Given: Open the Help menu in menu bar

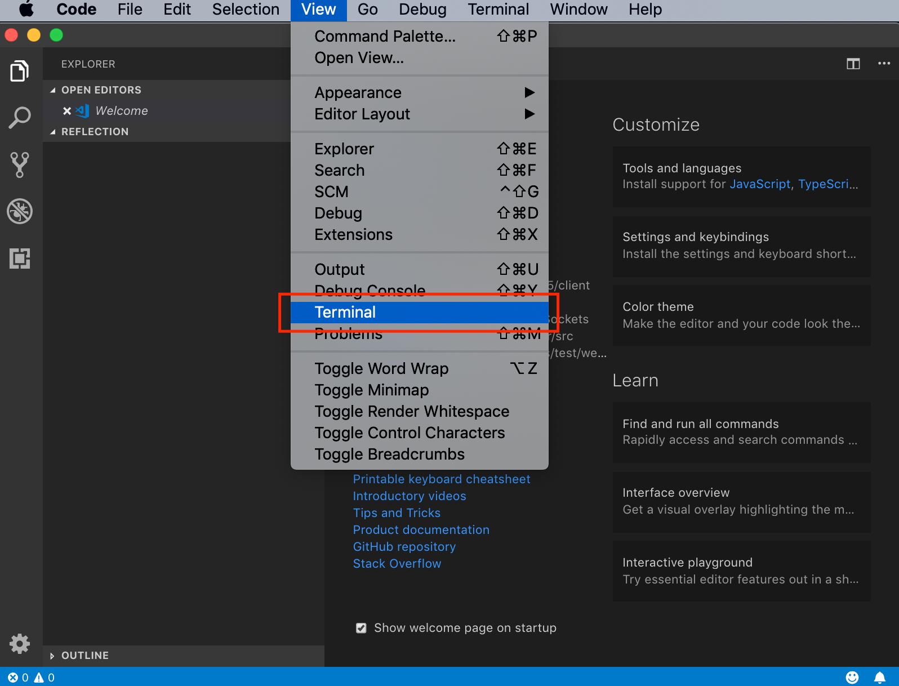Looking at the screenshot, I should [645, 10].
